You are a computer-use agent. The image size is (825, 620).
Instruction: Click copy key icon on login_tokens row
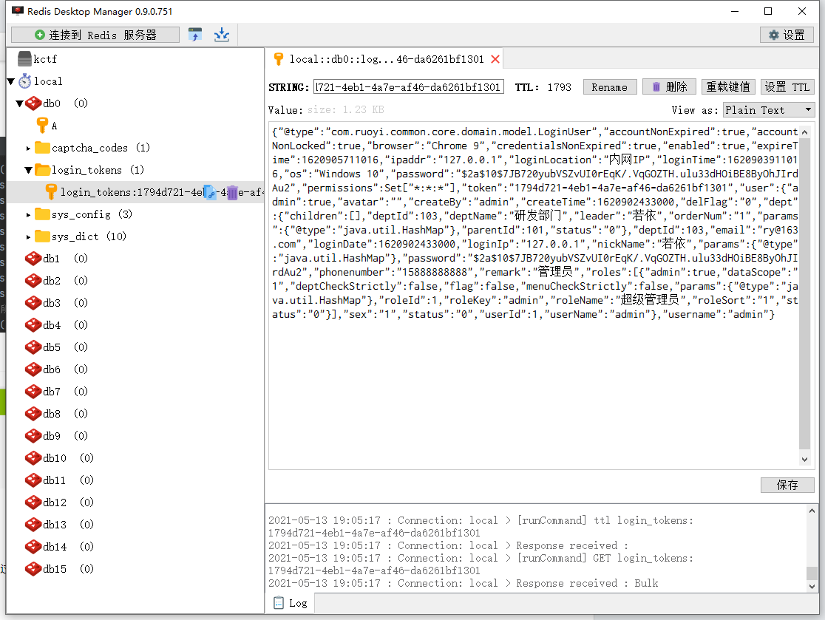pos(210,192)
